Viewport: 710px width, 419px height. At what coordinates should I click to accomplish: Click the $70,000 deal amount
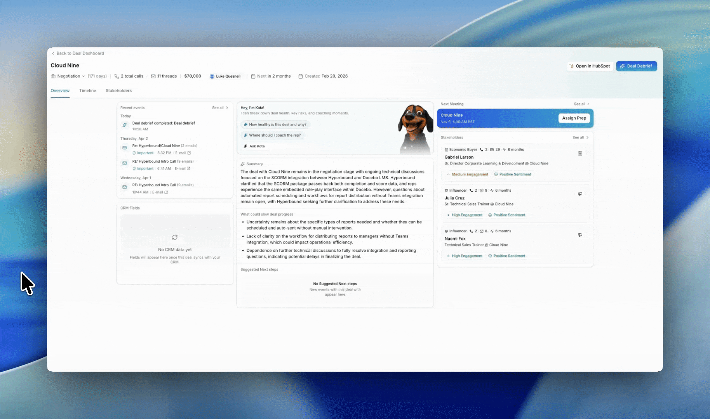193,76
